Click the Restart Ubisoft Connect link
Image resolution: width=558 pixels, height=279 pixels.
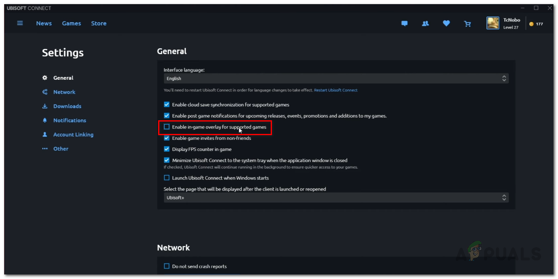click(x=336, y=90)
